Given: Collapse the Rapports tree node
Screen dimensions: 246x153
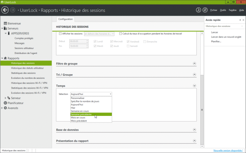Looking at the screenshot, I should (x=2, y=58).
